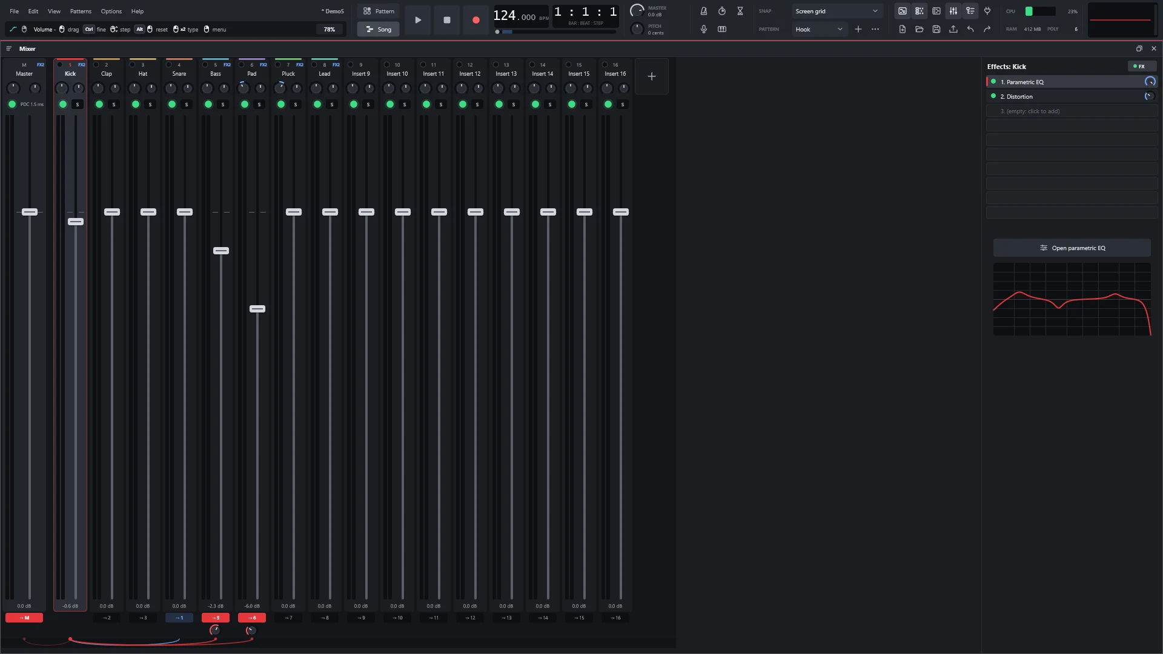Toggle Parametric EQ effect on/off
1163x654 pixels.
[993, 82]
